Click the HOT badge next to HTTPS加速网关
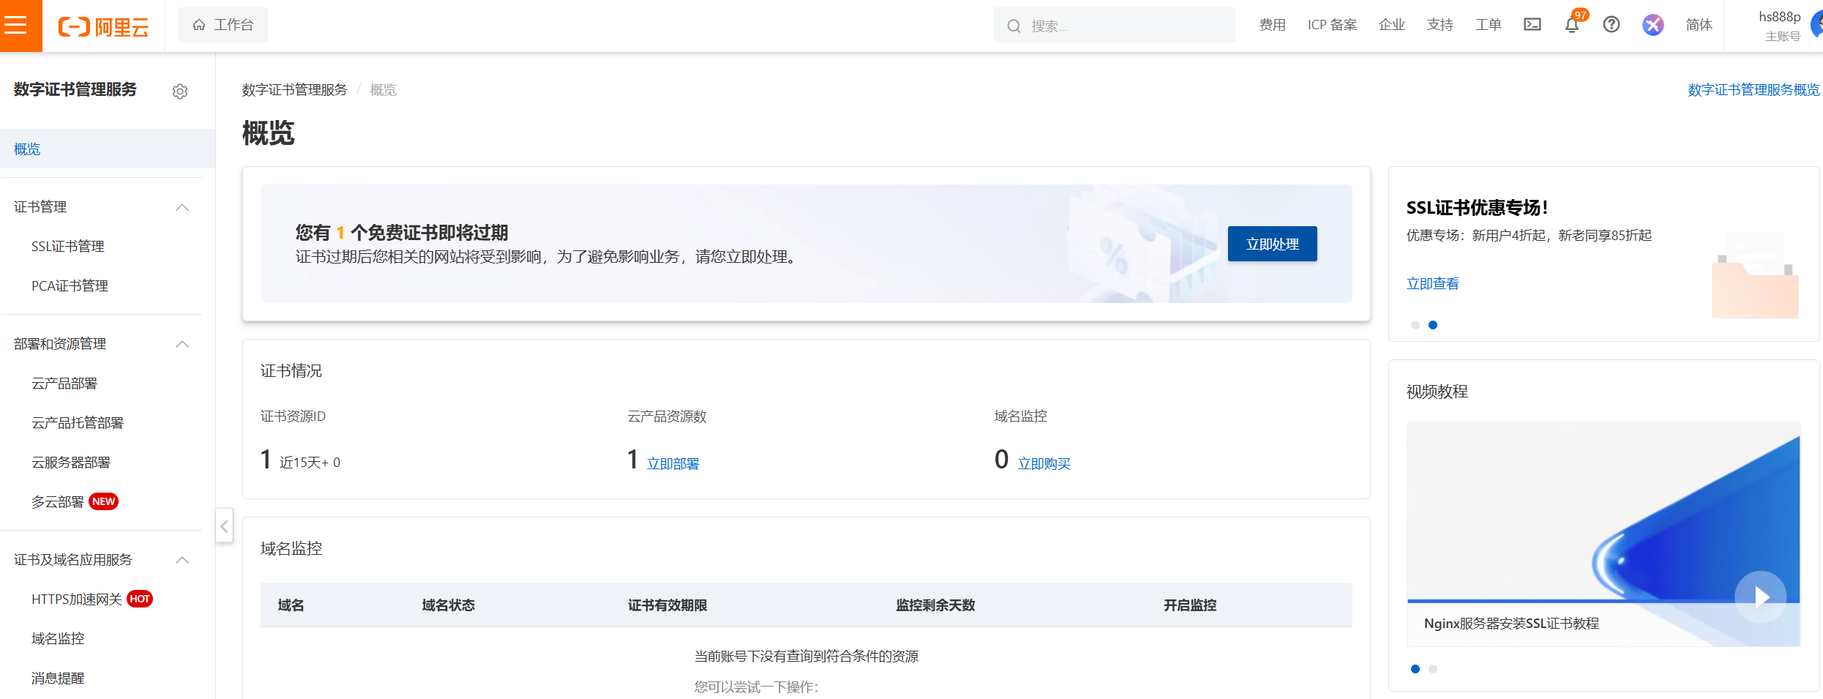This screenshot has width=1823, height=699. coord(140,599)
